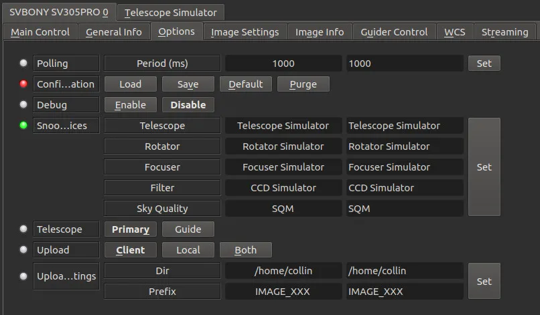
Task: Switch to the Telescope Simulator device tab
Action: pyautogui.click(x=170, y=13)
